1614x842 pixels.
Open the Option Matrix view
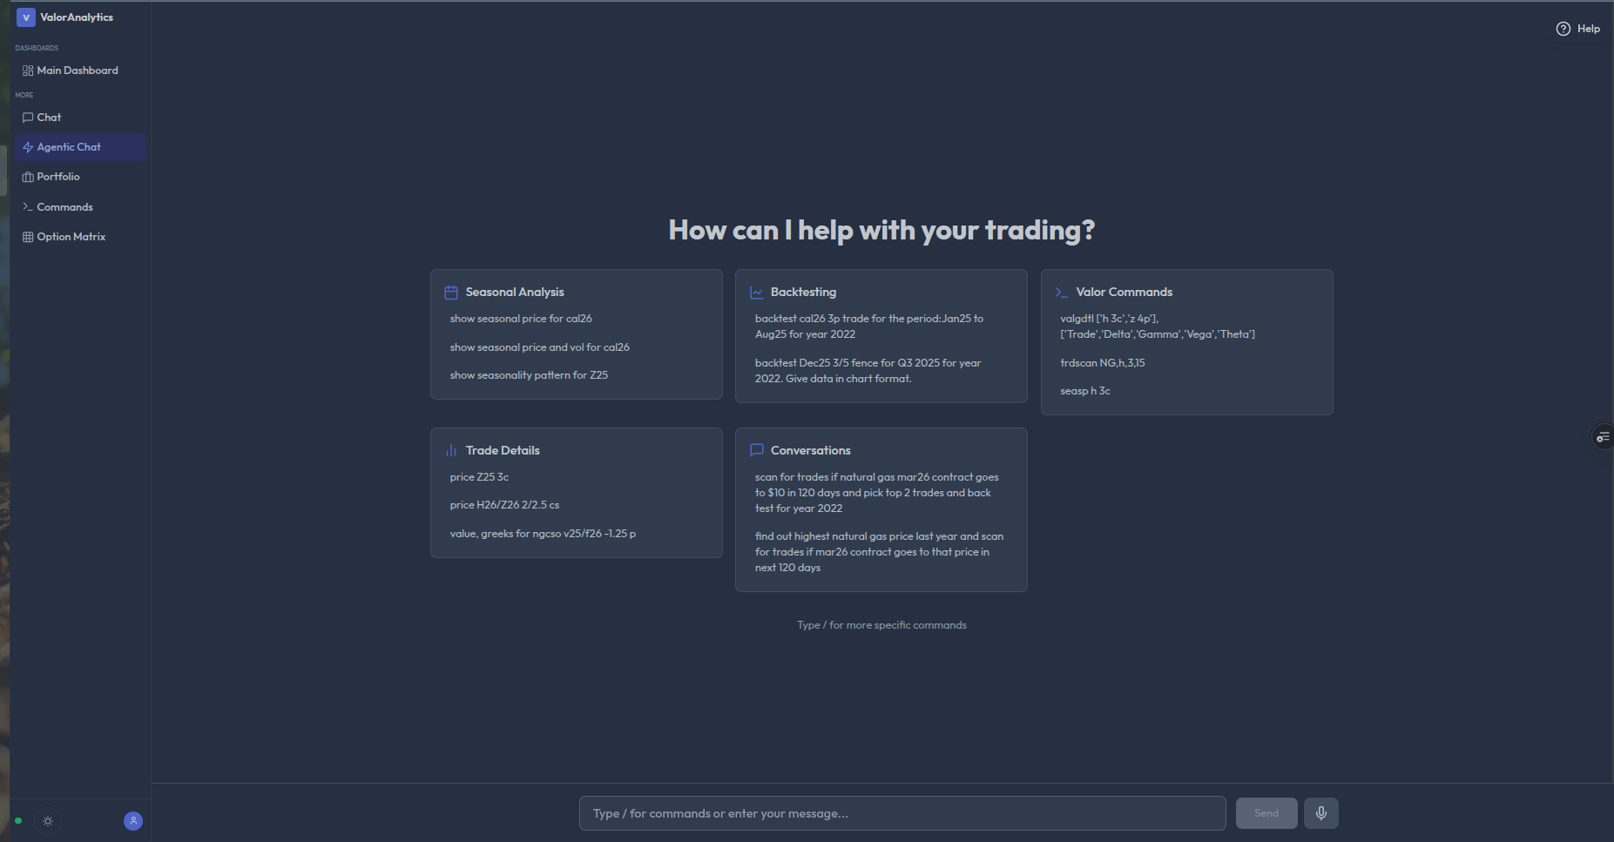pos(71,237)
